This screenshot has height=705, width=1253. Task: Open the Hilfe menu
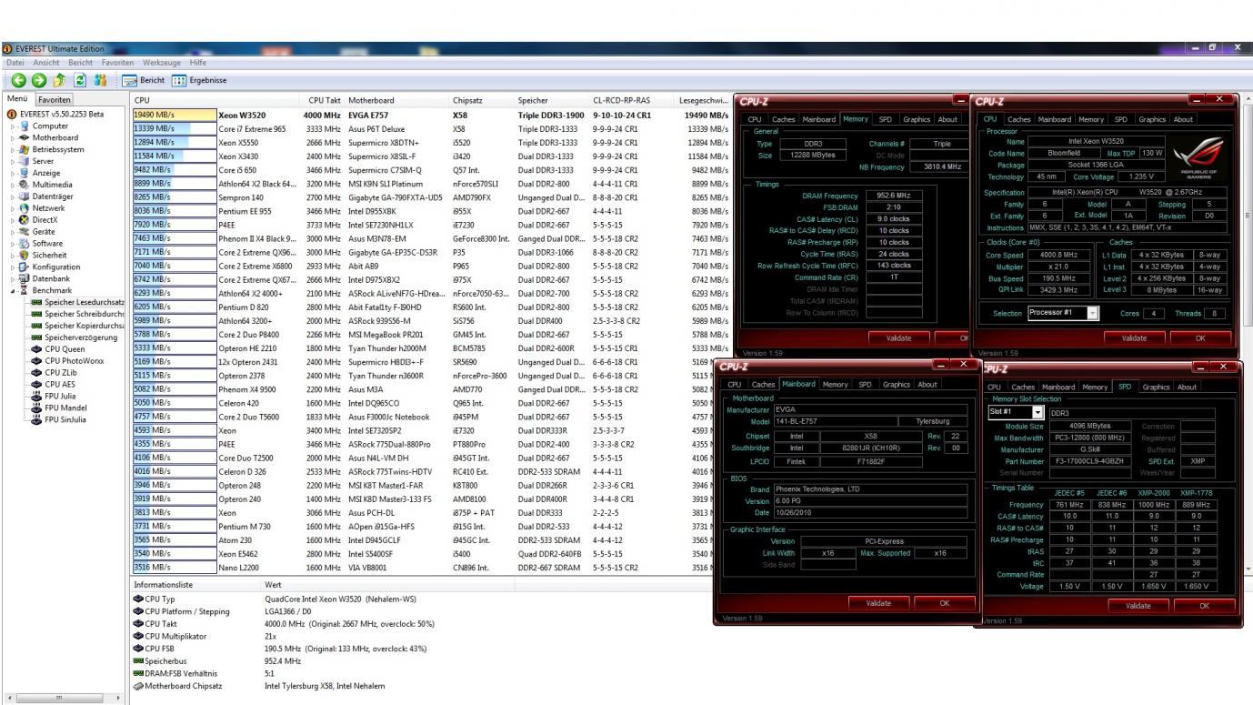click(x=199, y=62)
